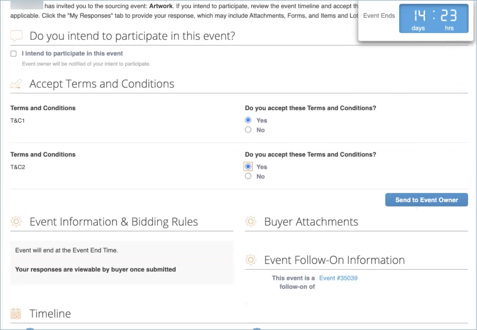Click the 'Do you intend to participate' heading
The height and width of the screenshot is (330, 477).
pos(132,36)
